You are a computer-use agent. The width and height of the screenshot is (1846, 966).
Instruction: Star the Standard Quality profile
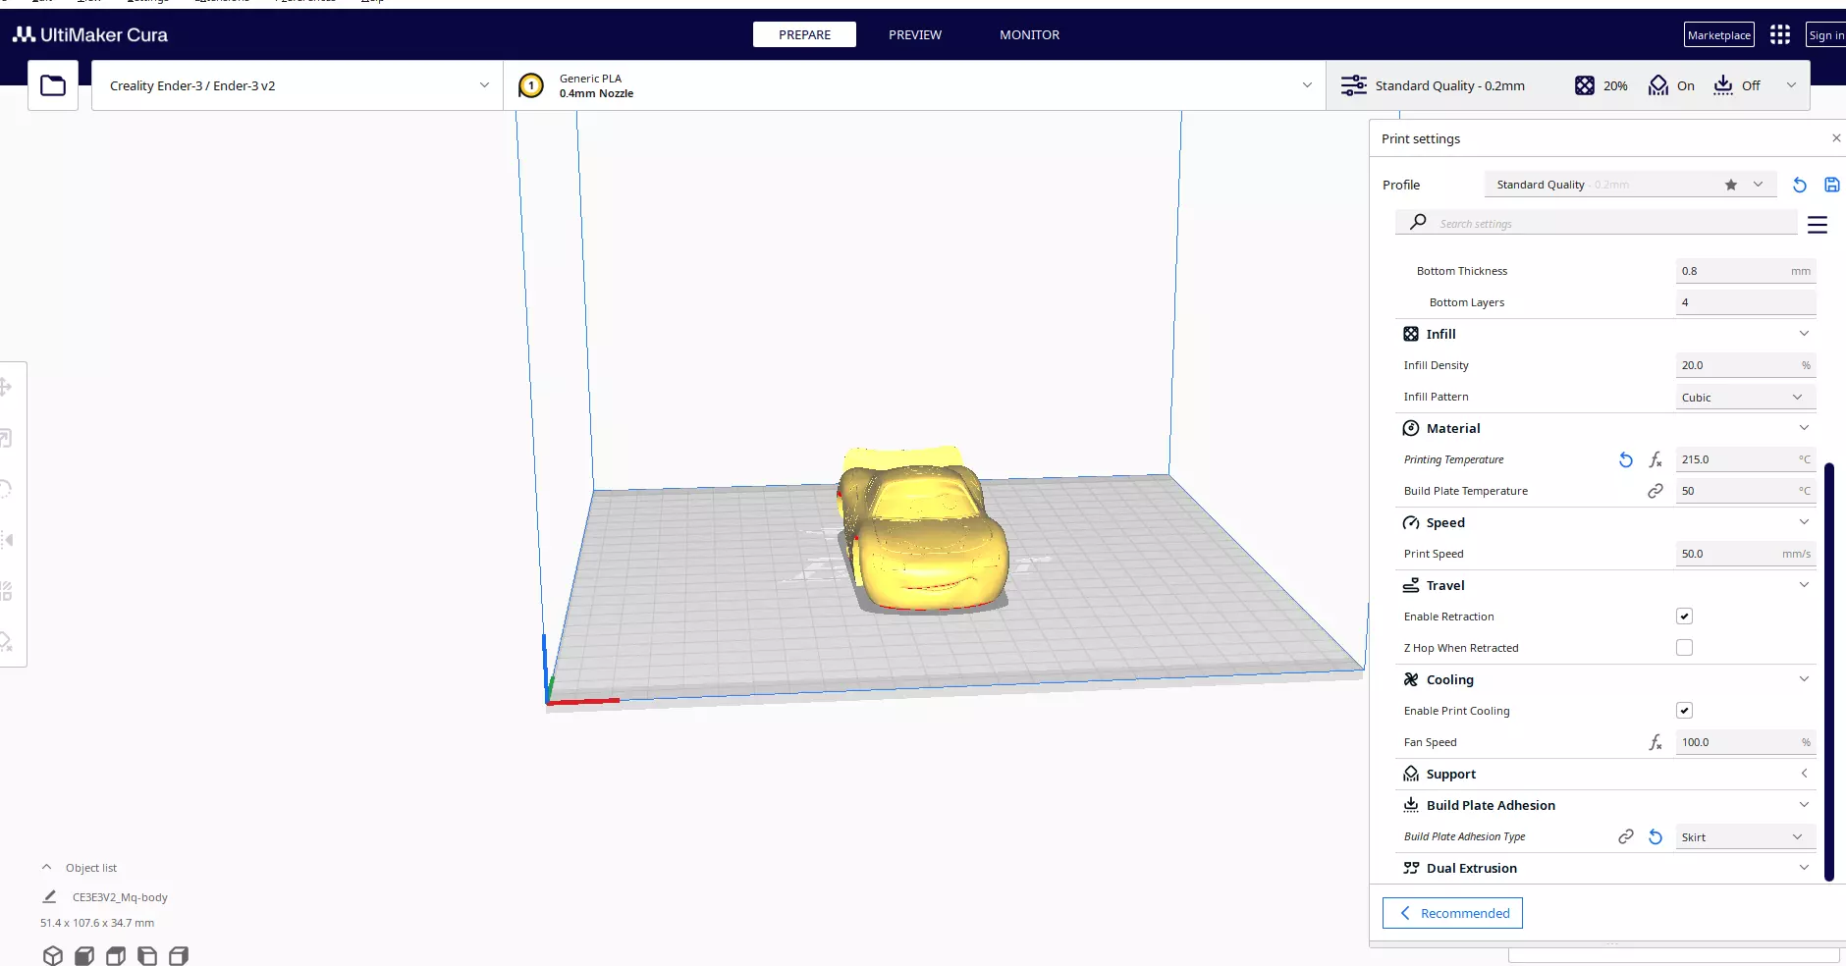(x=1731, y=185)
